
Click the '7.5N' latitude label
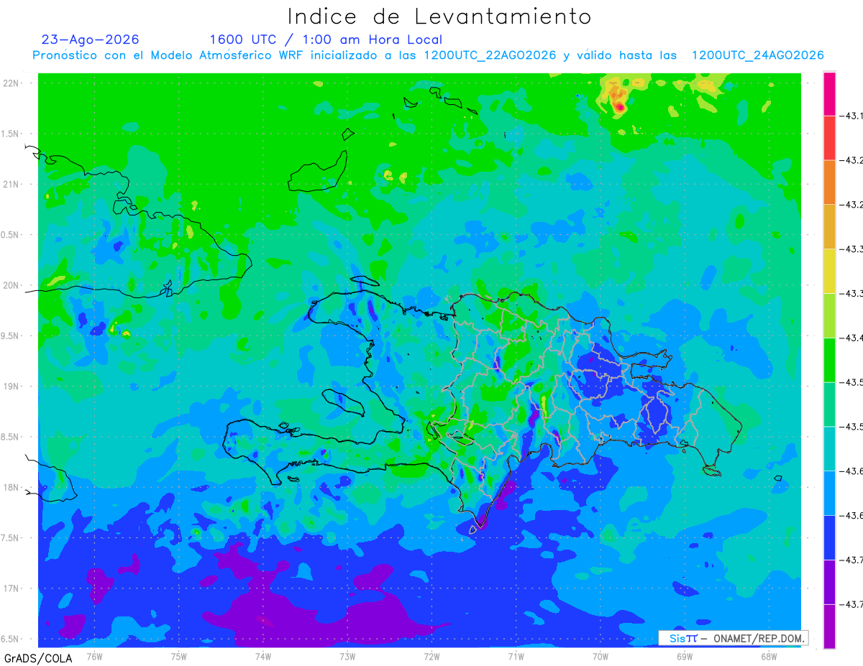coord(12,538)
